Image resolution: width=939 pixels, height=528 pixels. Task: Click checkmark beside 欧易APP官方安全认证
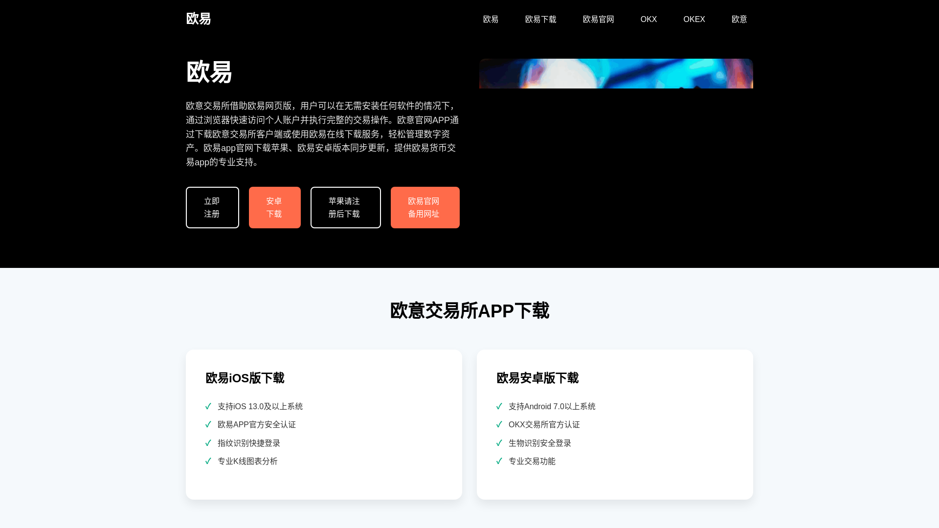pyautogui.click(x=208, y=424)
